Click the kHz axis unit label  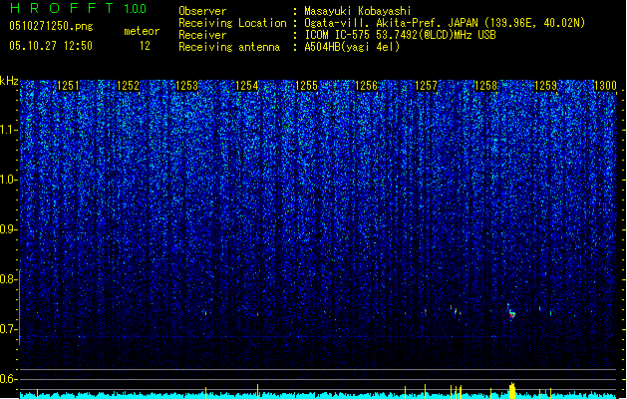[9, 81]
